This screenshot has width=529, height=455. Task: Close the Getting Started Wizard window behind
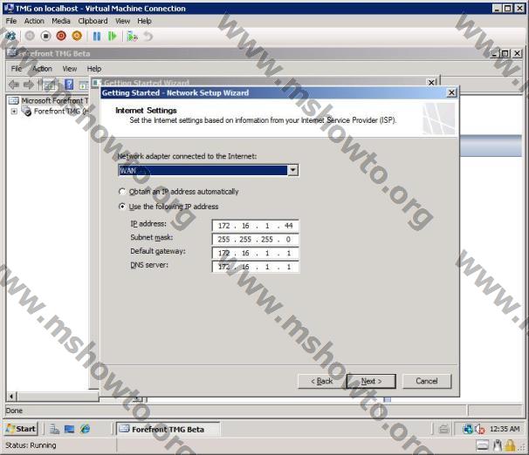[x=431, y=82]
